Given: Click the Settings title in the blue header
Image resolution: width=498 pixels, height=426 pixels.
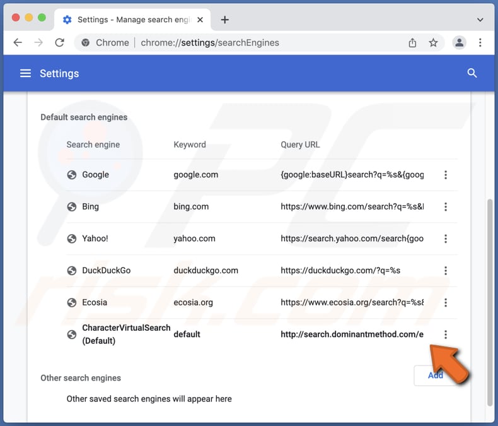Looking at the screenshot, I should click(59, 73).
